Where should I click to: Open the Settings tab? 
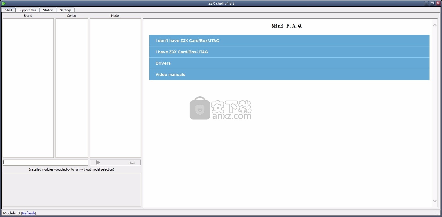click(x=66, y=10)
